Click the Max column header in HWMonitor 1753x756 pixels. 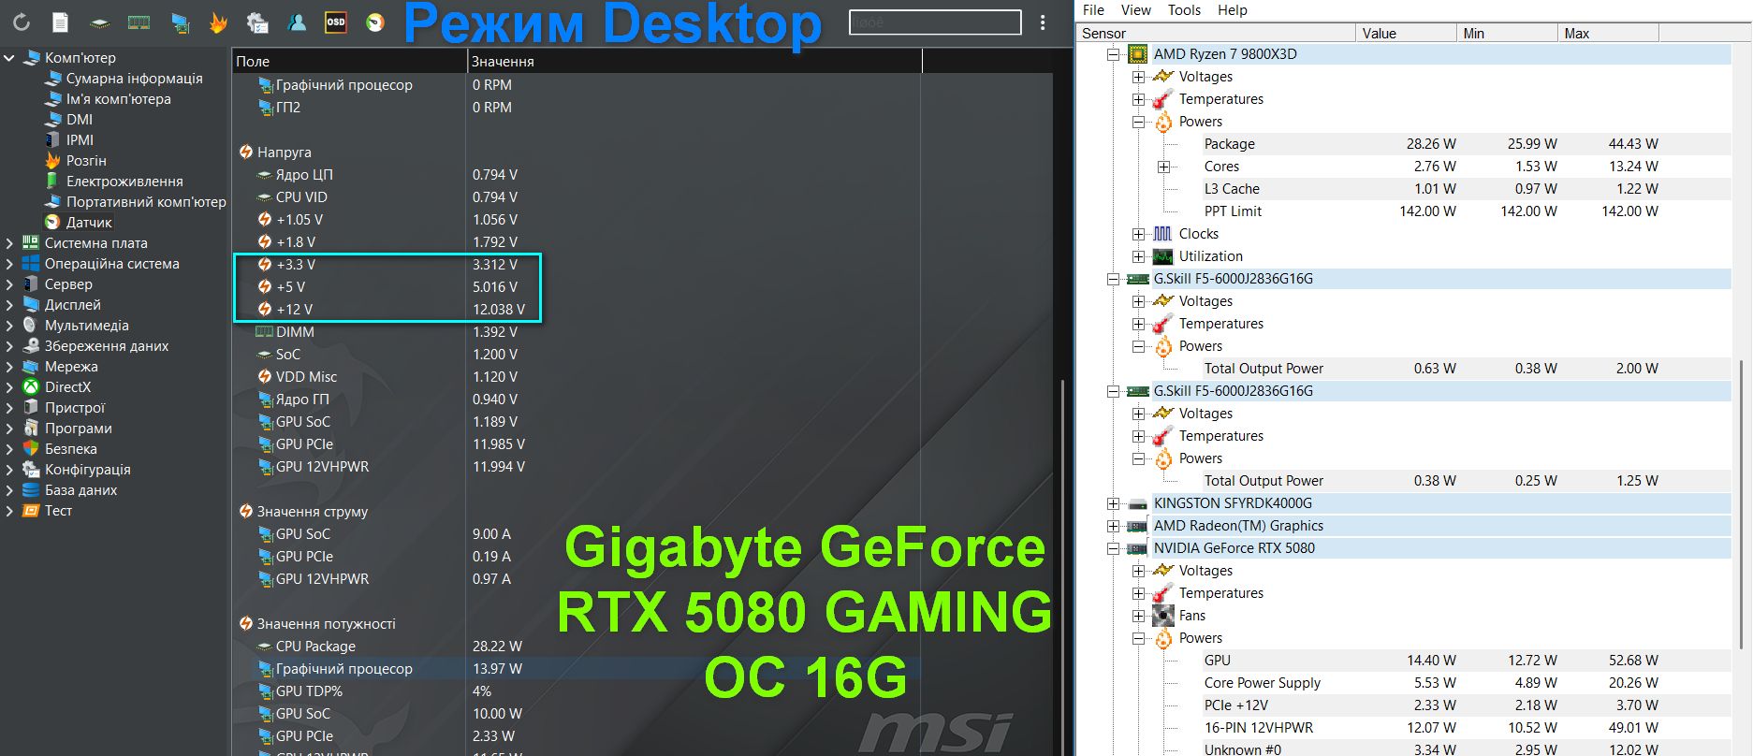point(1608,34)
